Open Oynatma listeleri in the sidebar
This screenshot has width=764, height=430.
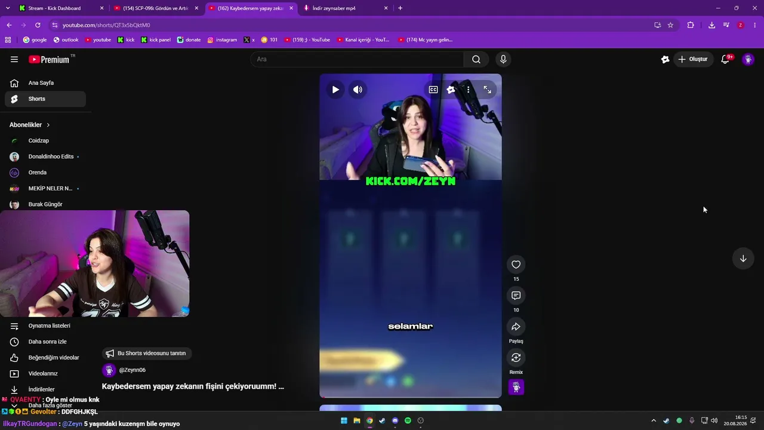point(45,326)
